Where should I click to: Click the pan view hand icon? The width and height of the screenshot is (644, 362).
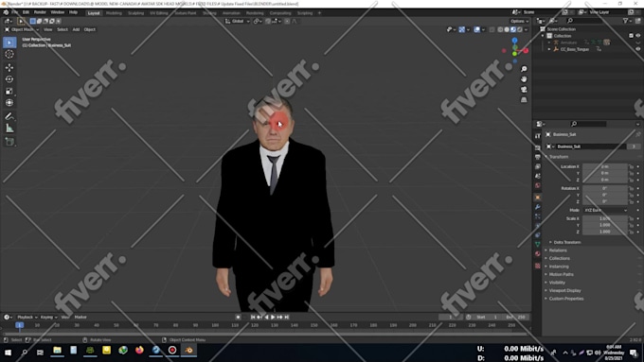pyautogui.click(x=524, y=79)
